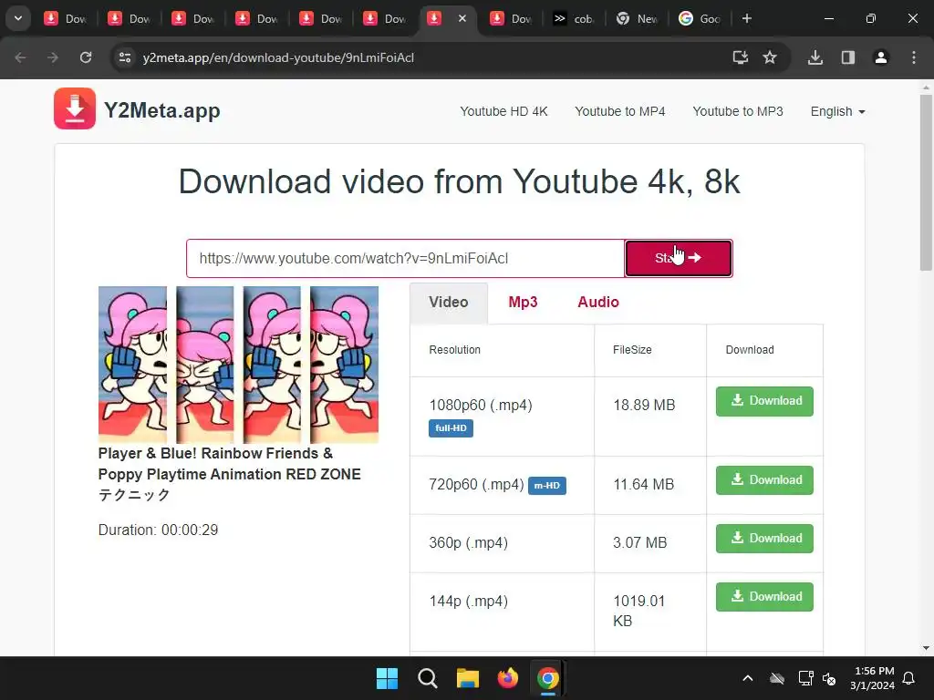Switch to the cob tab
934x700 pixels.
point(574,18)
